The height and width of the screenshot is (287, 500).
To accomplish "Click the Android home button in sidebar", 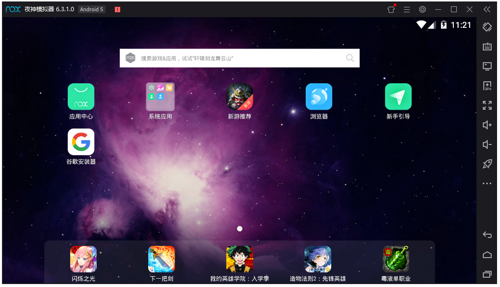I will [x=487, y=255].
